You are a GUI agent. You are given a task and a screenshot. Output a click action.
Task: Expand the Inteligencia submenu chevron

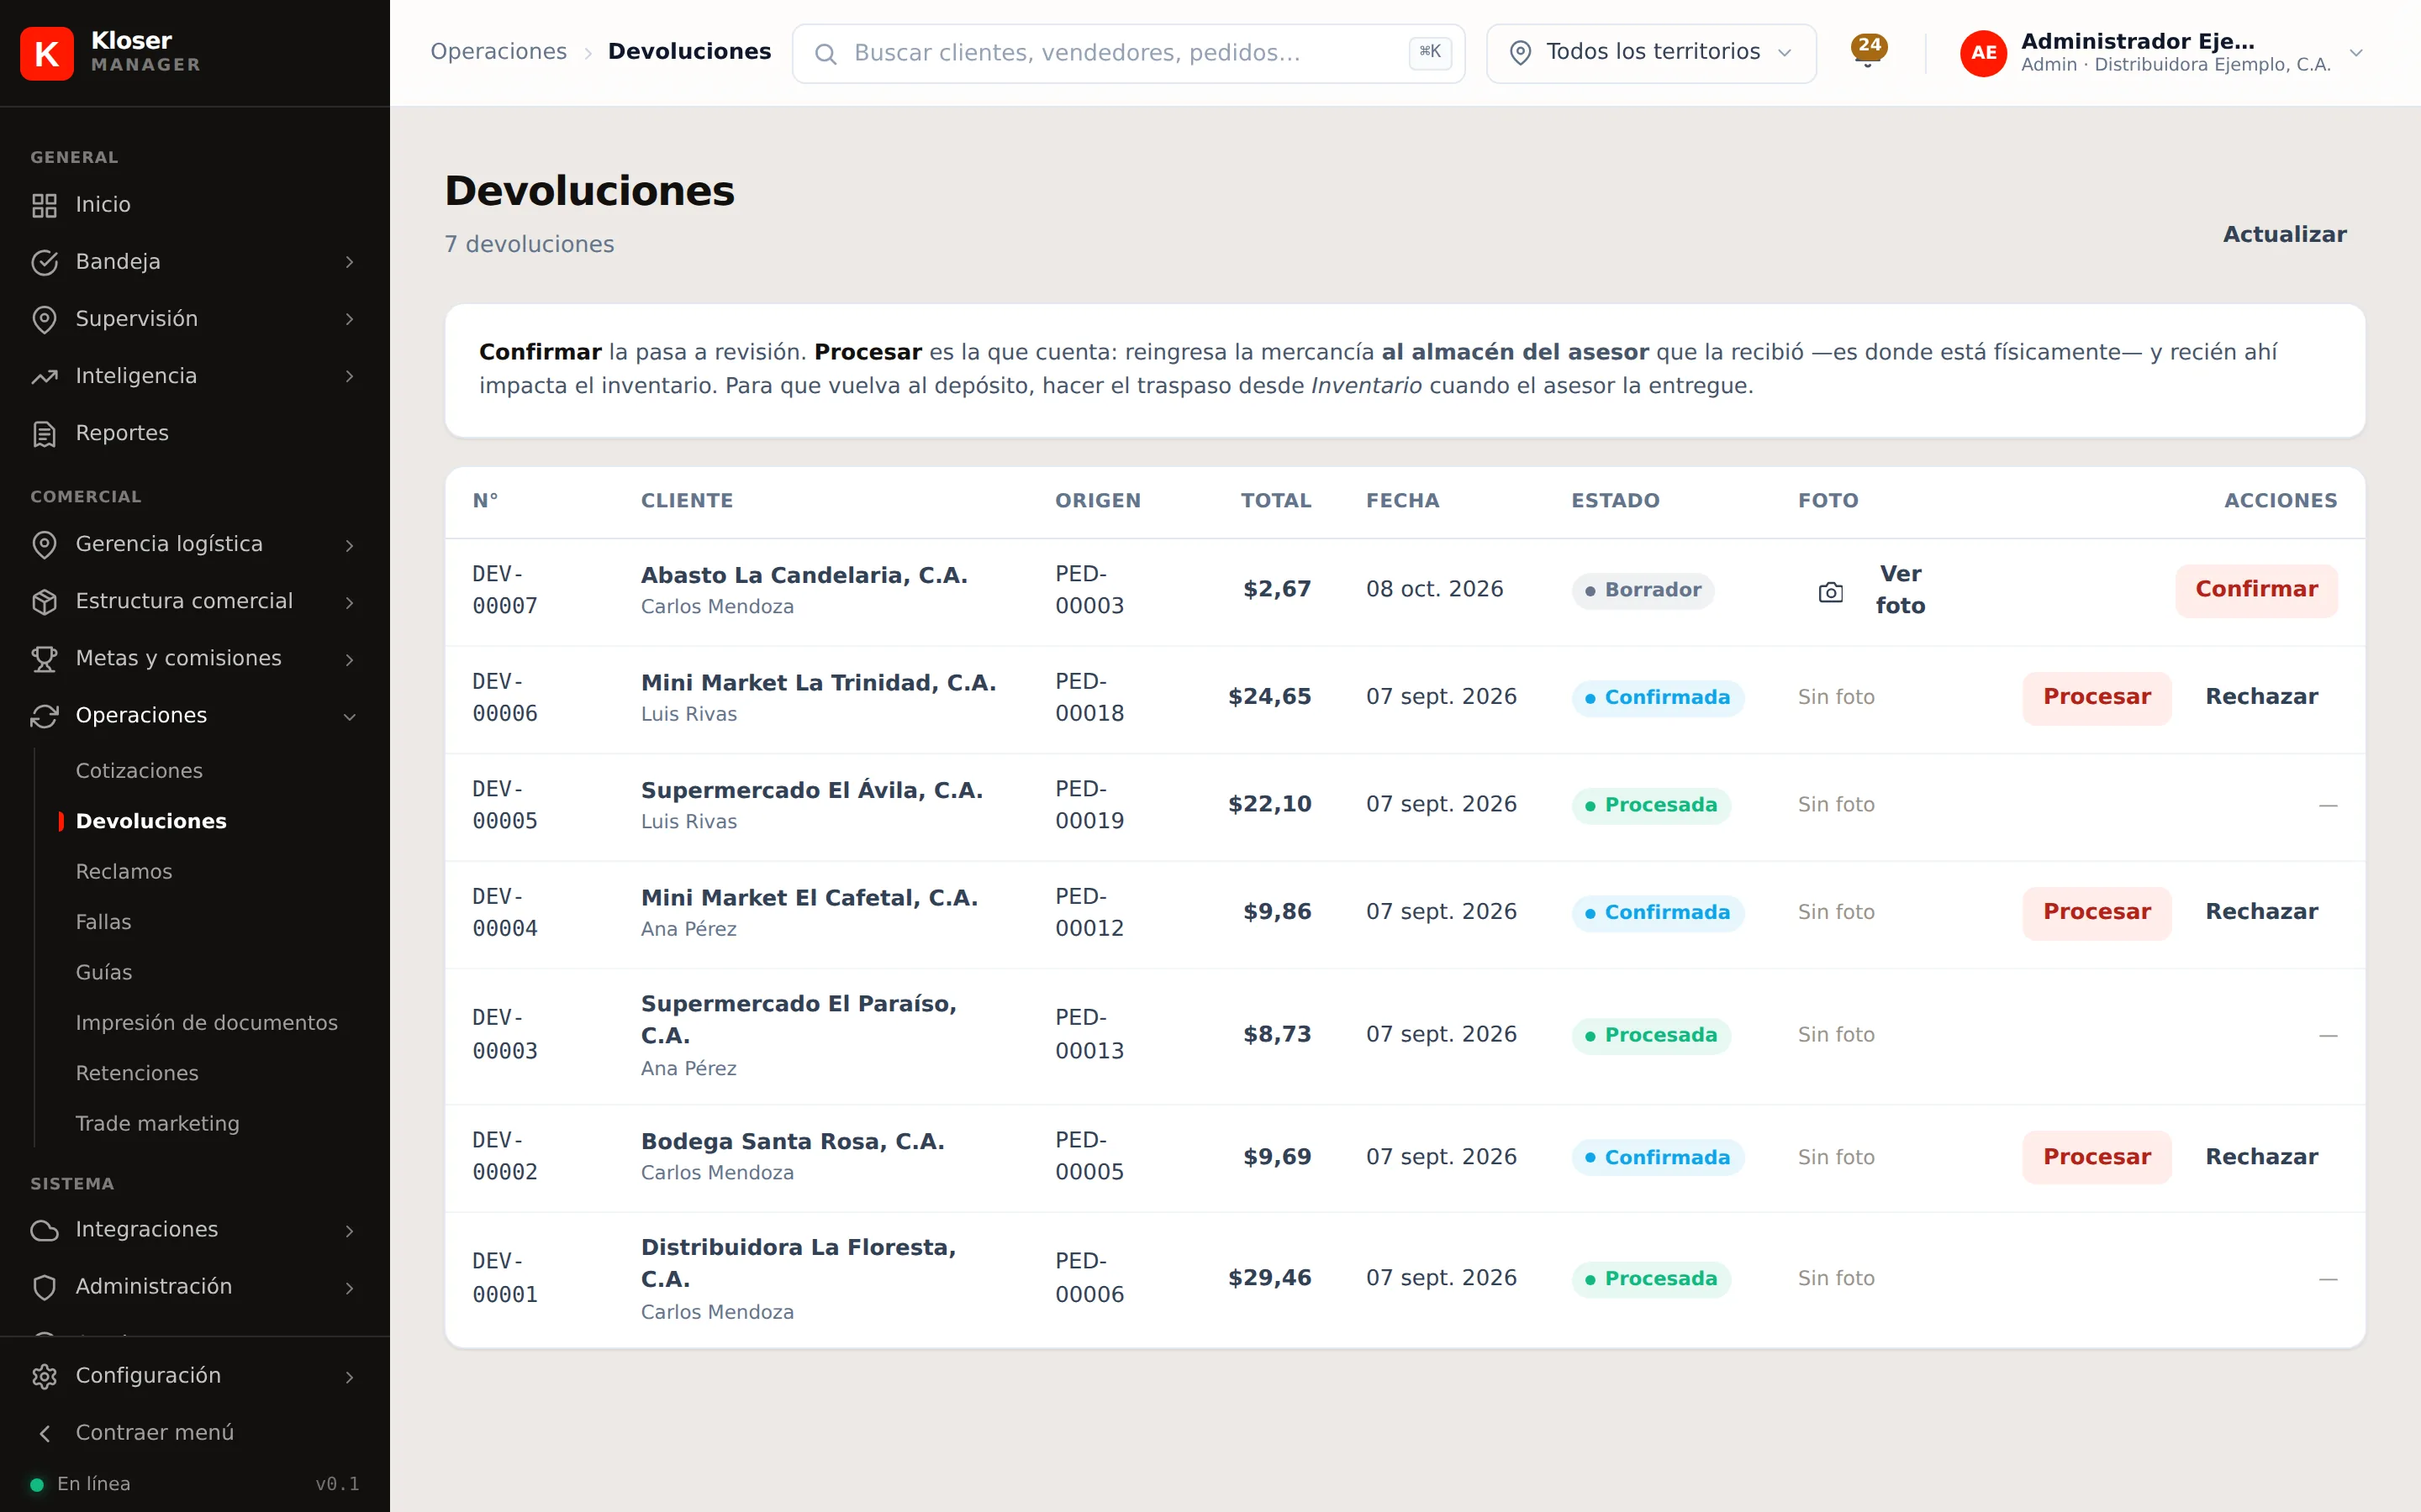click(349, 376)
